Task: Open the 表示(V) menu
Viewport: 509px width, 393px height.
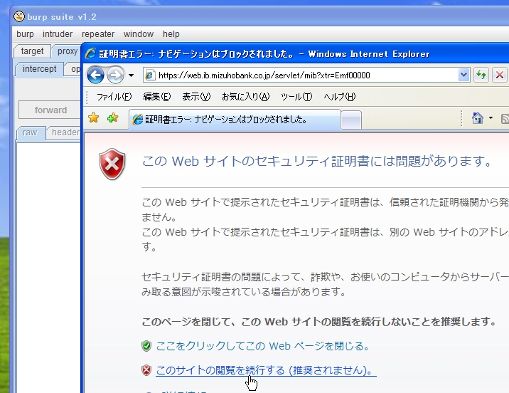Action: click(x=196, y=97)
